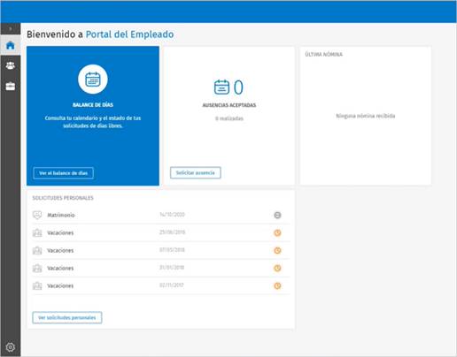Click the Consulta tu calendario description text
The height and width of the screenshot is (357, 457).
point(93,122)
